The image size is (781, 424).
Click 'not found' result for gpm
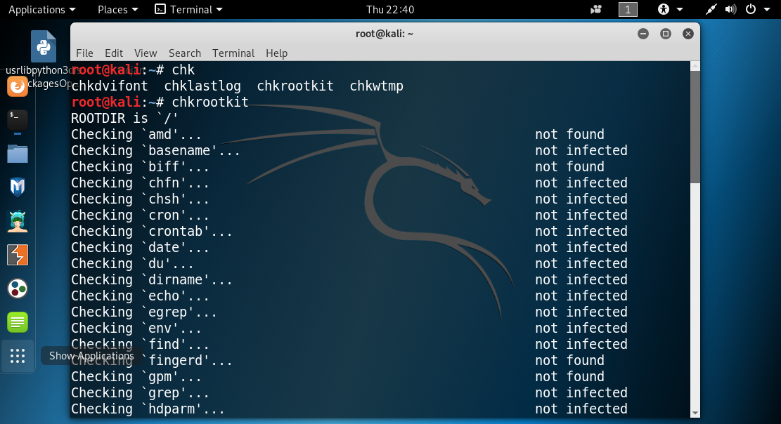(x=570, y=377)
